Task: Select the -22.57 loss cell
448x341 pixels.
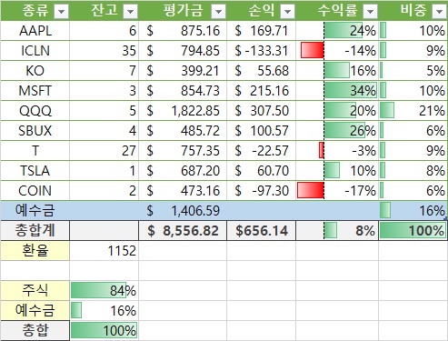Action: coord(262,151)
